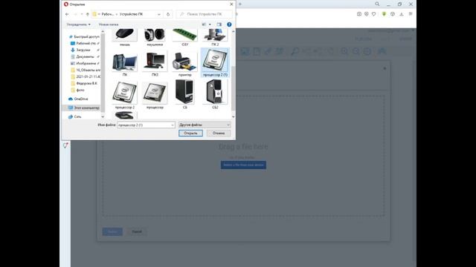The image size is (476, 267).
Task: Select the процессор image file
Action: 155,95
